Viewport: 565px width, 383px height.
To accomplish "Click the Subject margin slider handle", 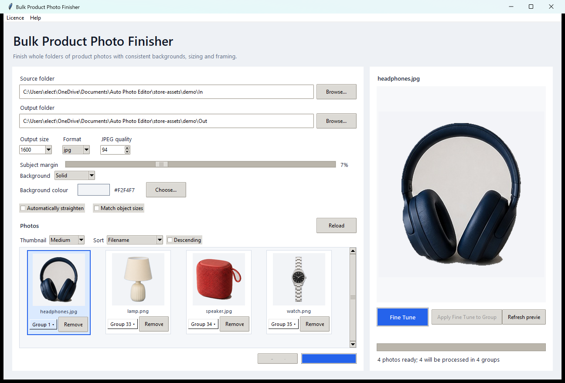I will pos(162,164).
